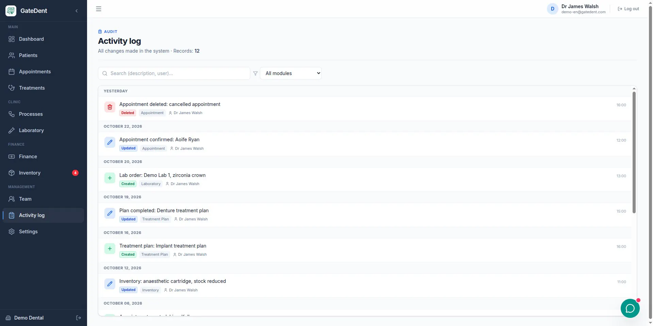The image size is (653, 326).
Task: Click the activity list scrollbar thumb
Action: pyautogui.click(x=634, y=152)
